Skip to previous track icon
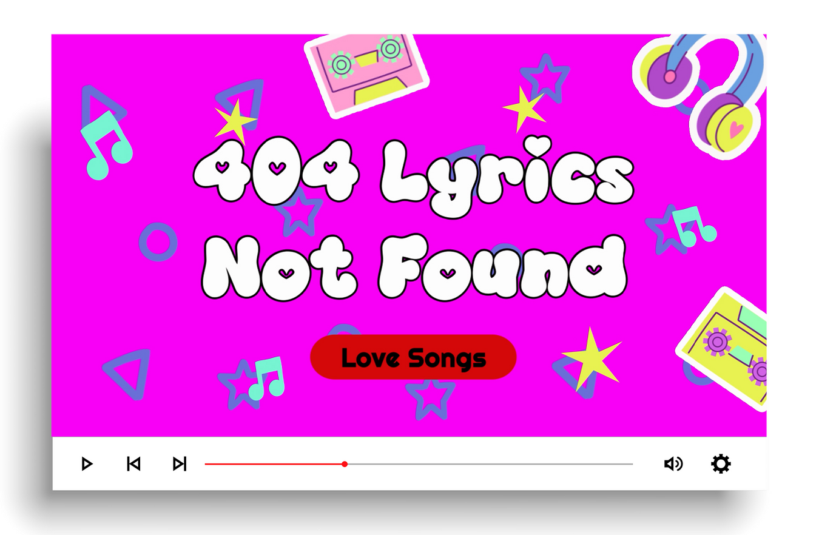 coord(133,464)
